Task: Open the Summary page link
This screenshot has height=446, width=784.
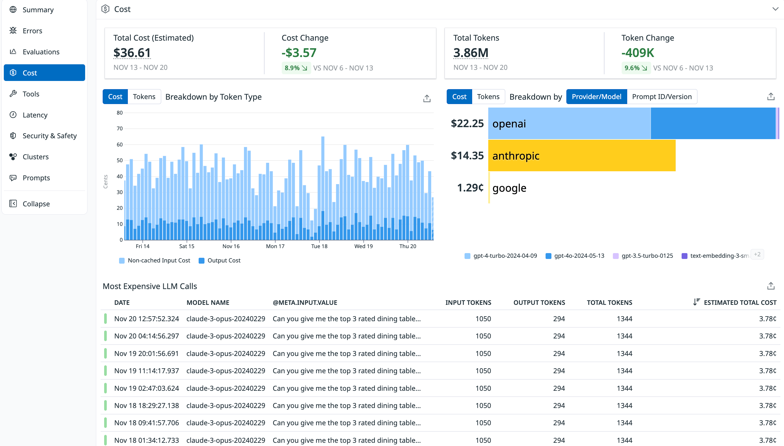Action: [38, 10]
